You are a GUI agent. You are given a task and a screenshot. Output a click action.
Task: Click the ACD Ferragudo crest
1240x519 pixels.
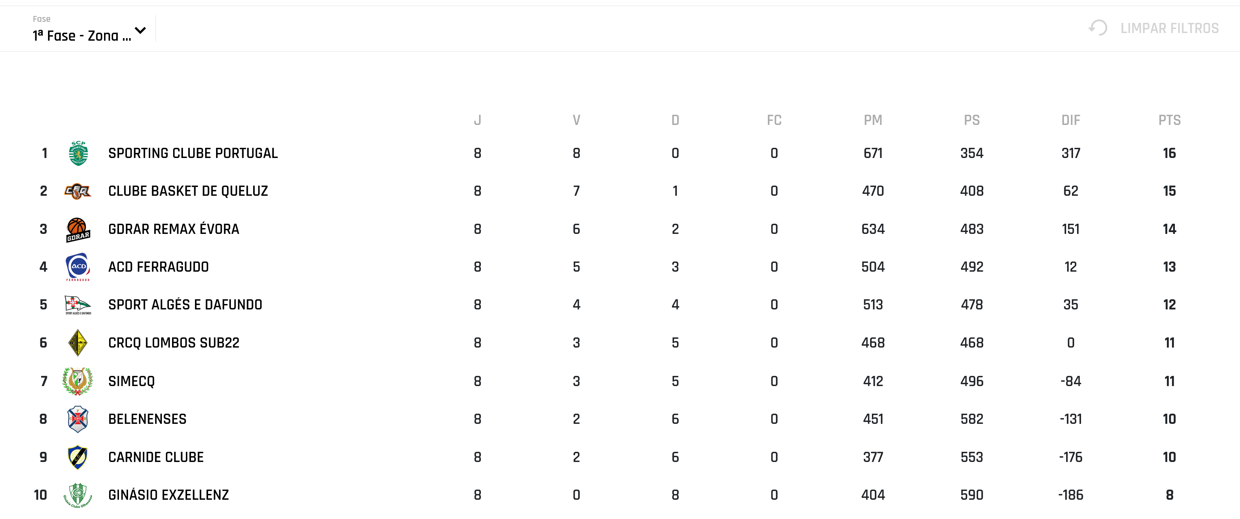pos(78,267)
